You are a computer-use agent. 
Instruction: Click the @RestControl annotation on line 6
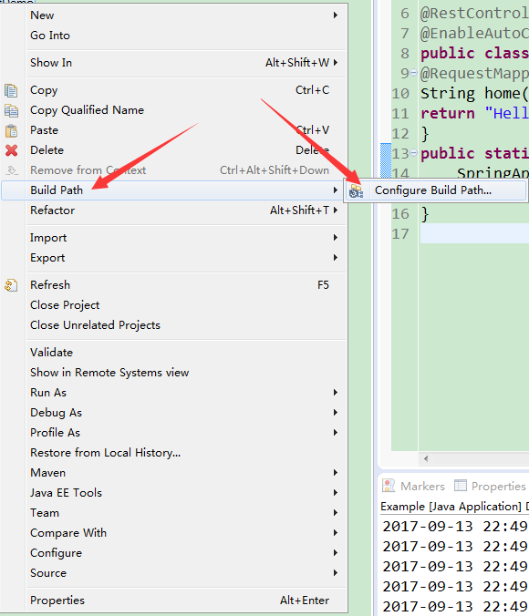[x=474, y=14]
